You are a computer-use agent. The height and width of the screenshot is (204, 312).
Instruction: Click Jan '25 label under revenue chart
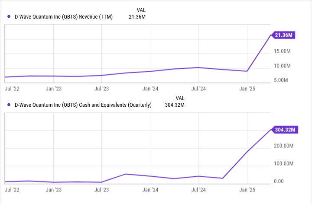[x=247, y=89]
